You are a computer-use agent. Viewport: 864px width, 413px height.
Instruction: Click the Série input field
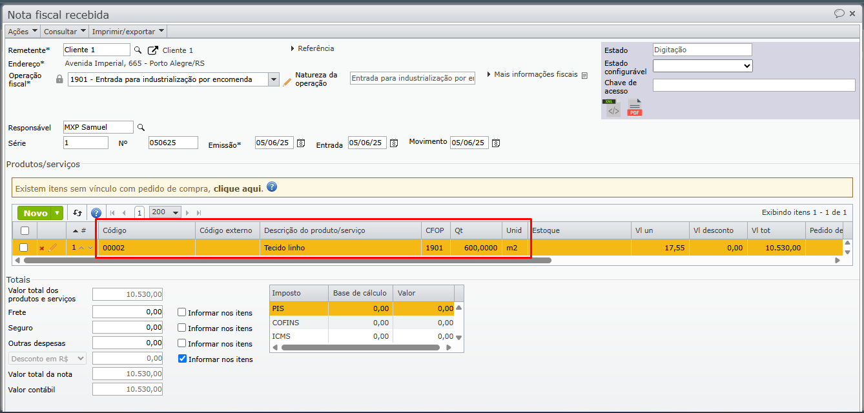coord(86,143)
